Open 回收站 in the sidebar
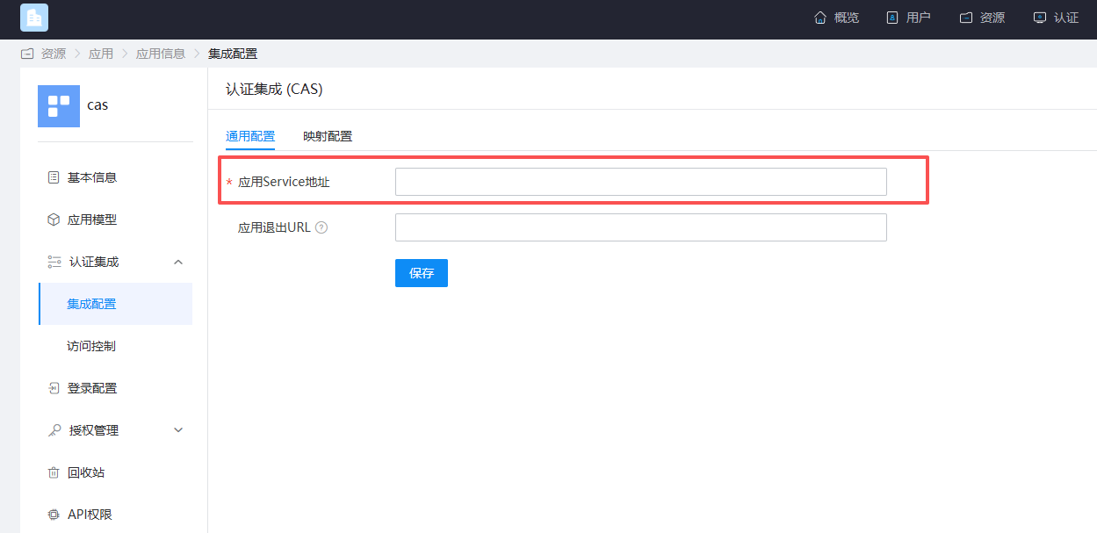This screenshot has width=1097, height=533. click(115, 472)
